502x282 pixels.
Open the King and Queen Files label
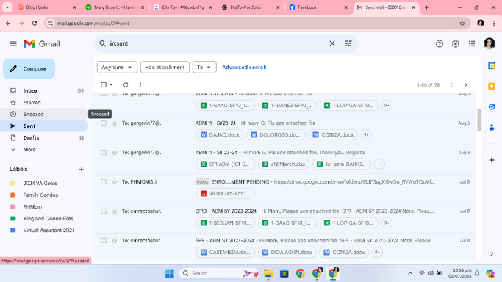[x=49, y=219]
